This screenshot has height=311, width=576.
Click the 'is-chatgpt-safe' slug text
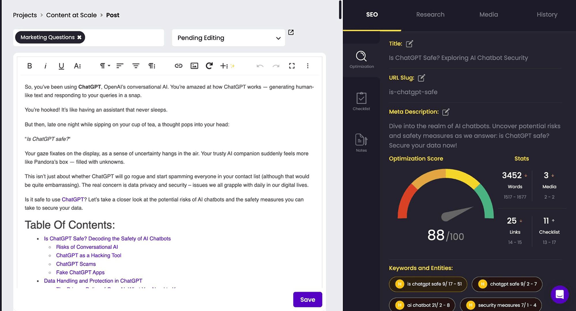tap(413, 92)
